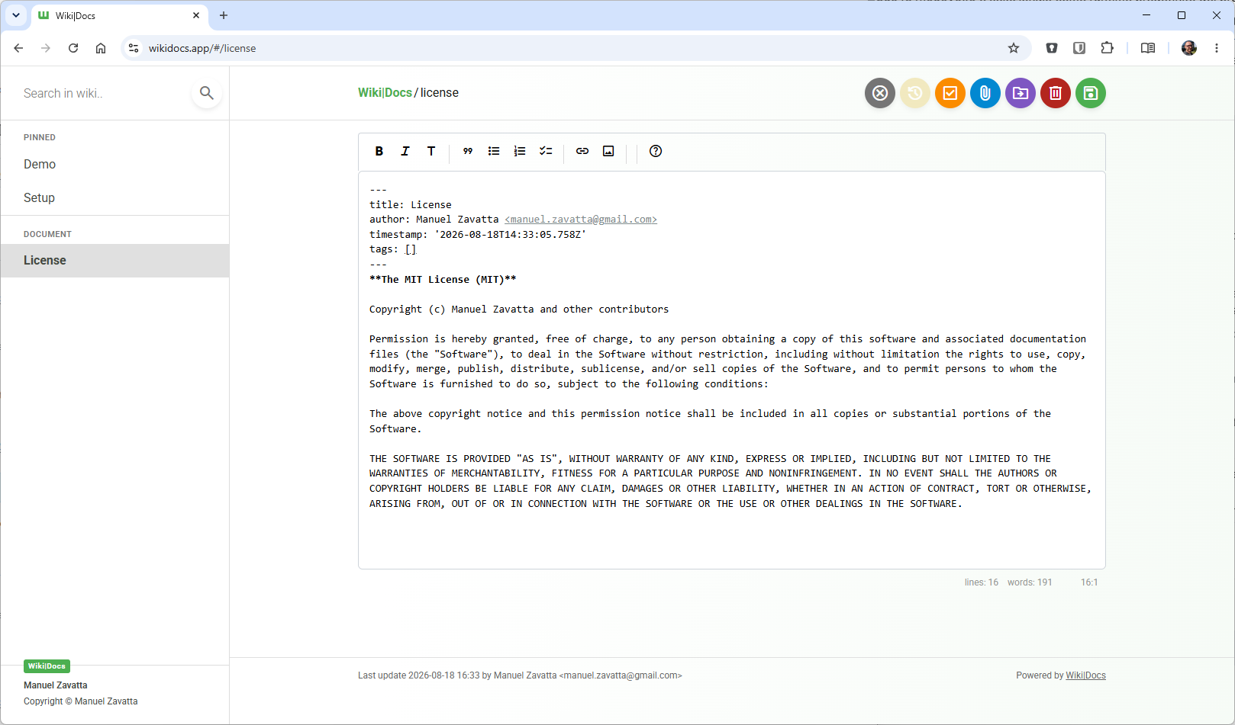Apply italic formatting in editor toolbar
Image resolution: width=1235 pixels, height=725 pixels.
coord(405,151)
